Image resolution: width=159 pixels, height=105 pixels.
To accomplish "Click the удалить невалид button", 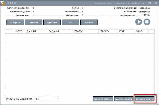I will 124,99.
